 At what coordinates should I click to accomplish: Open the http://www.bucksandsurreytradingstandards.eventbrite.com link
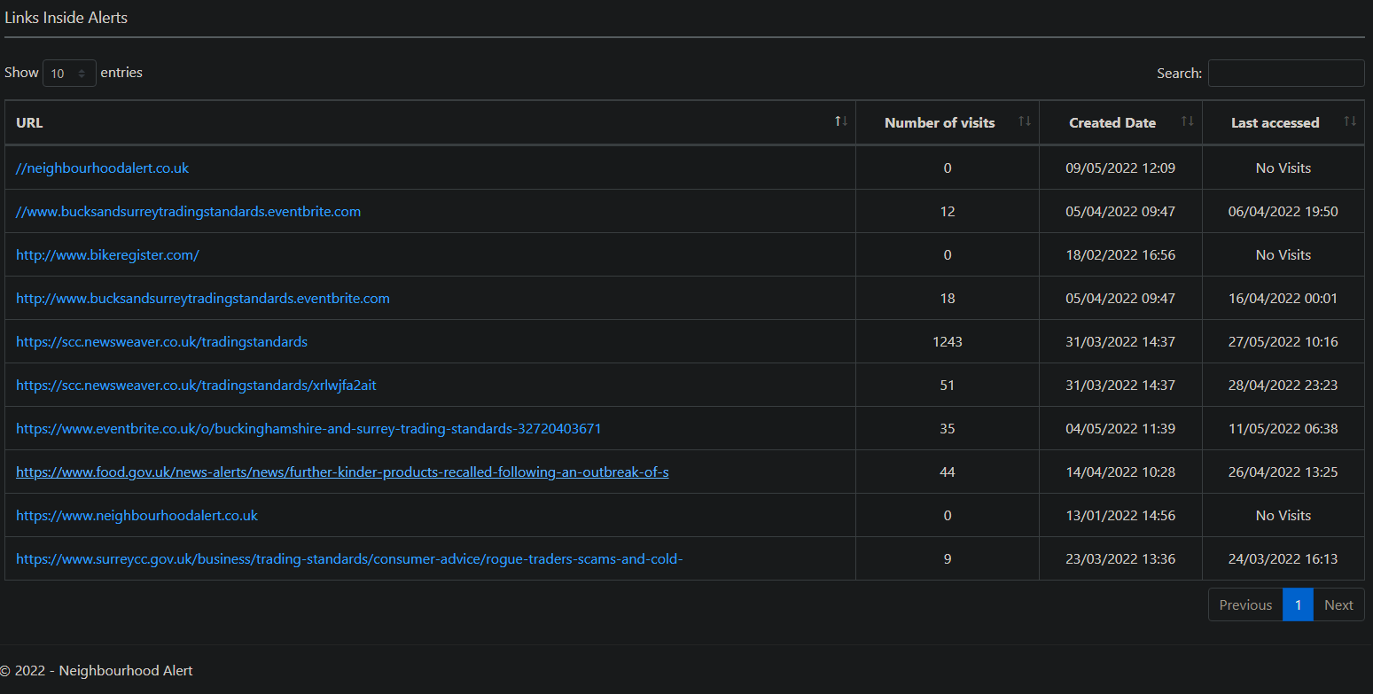coord(202,299)
